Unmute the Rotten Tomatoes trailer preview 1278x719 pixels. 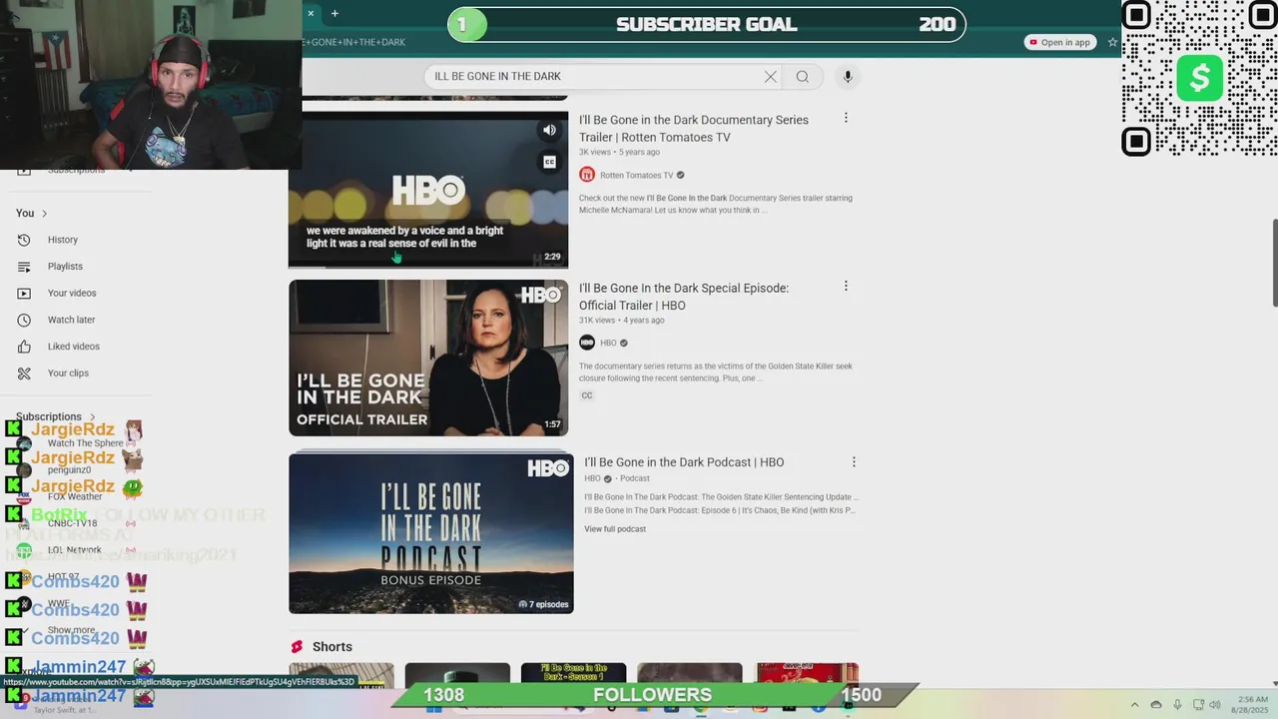549,130
